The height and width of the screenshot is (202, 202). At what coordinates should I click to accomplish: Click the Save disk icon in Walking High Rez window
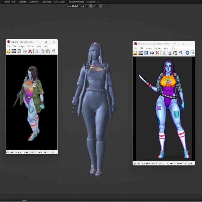19,51
